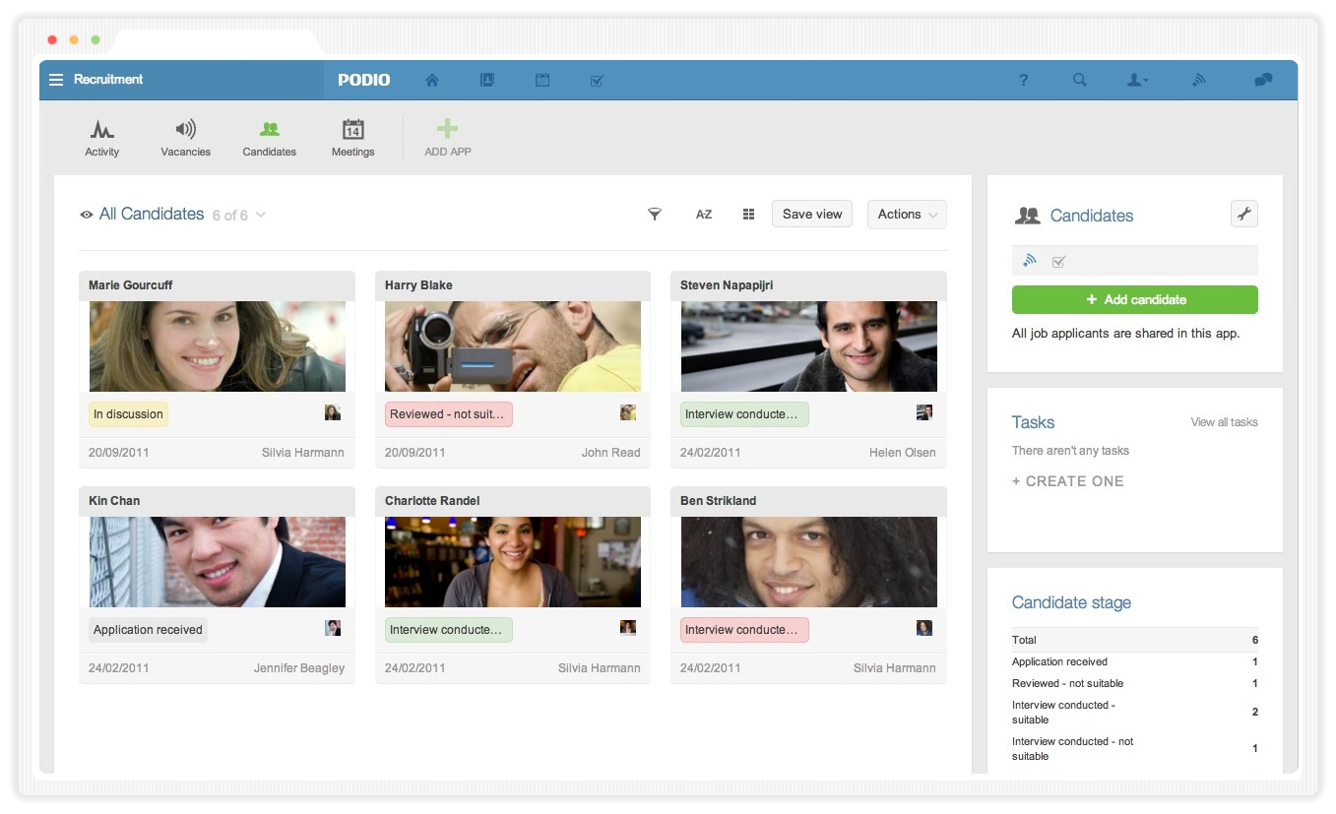Toggle the task checkmark in Candidates panel
The image size is (1336, 814).
(x=1058, y=262)
